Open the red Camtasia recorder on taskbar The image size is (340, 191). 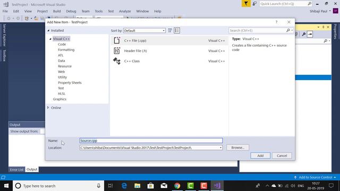click(x=203, y=186)
